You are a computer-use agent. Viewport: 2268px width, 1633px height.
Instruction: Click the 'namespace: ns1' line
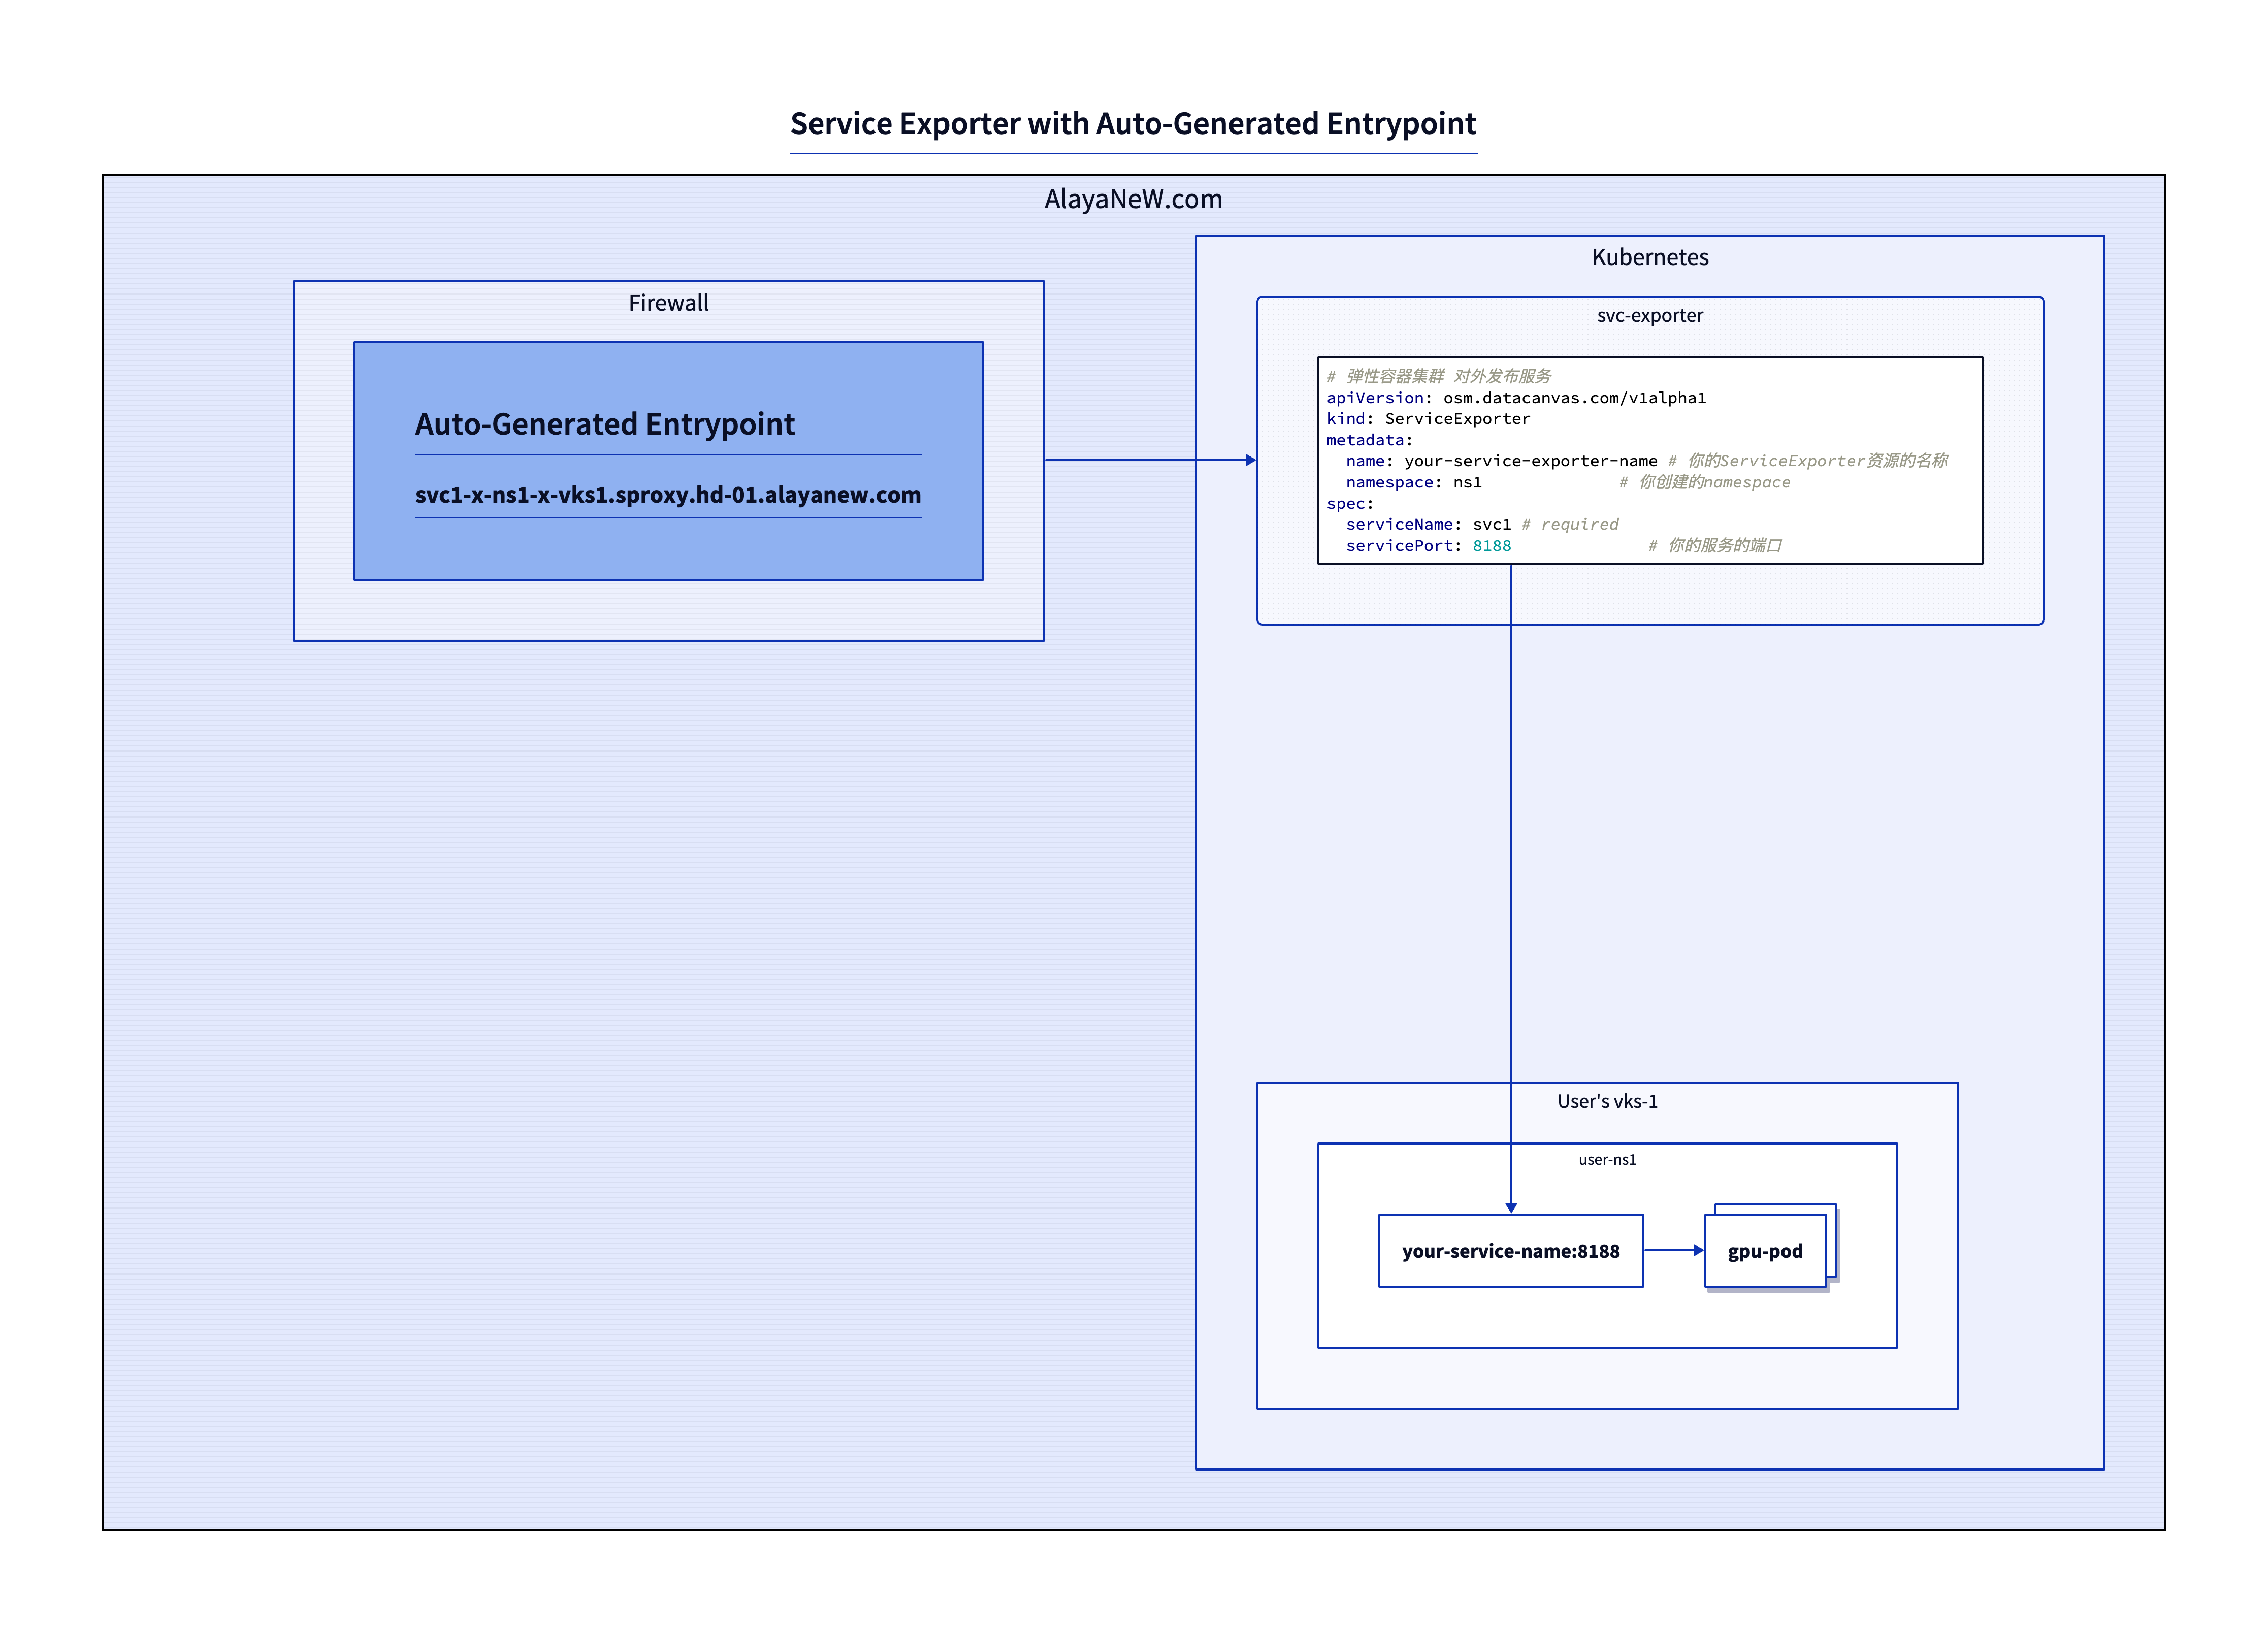click(1413, 483)
